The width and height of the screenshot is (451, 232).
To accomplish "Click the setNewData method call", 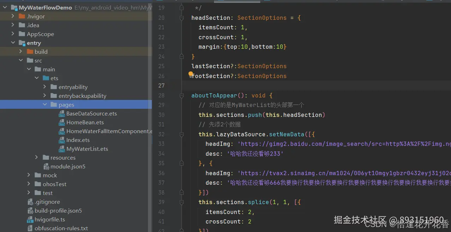I will pyautogui.click(x=286, y=134).
